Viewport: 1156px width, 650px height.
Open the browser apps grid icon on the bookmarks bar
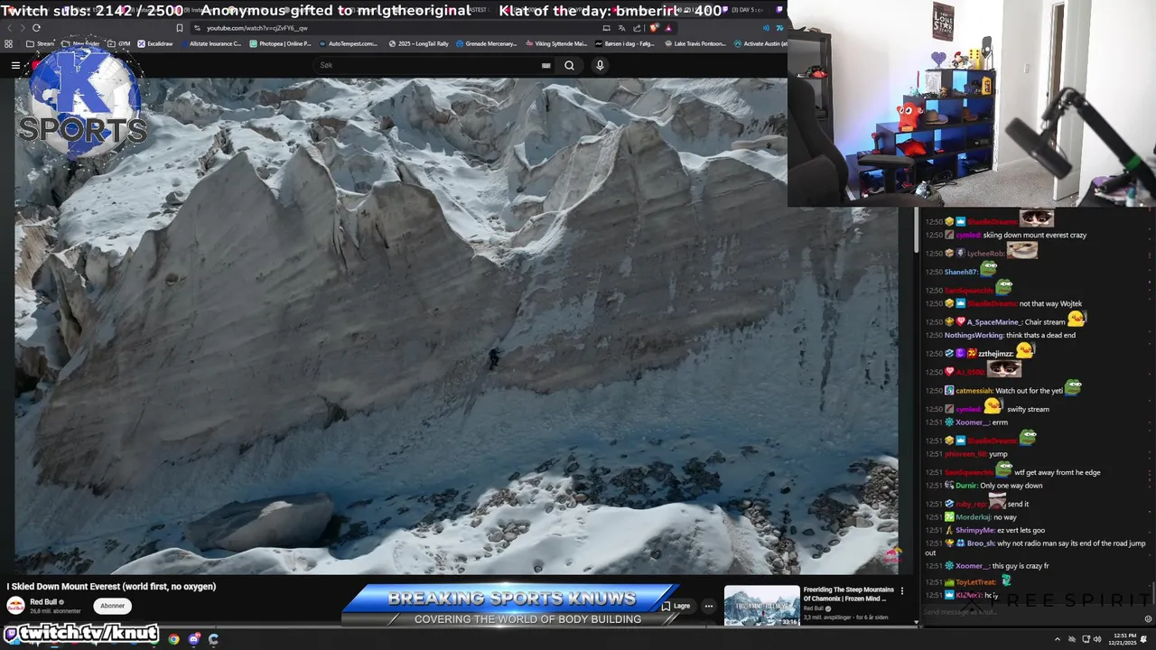coord(9,43)
